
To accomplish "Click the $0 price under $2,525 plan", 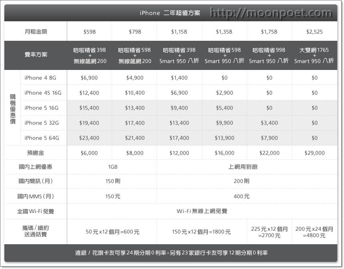I will [x=314, y=78].
